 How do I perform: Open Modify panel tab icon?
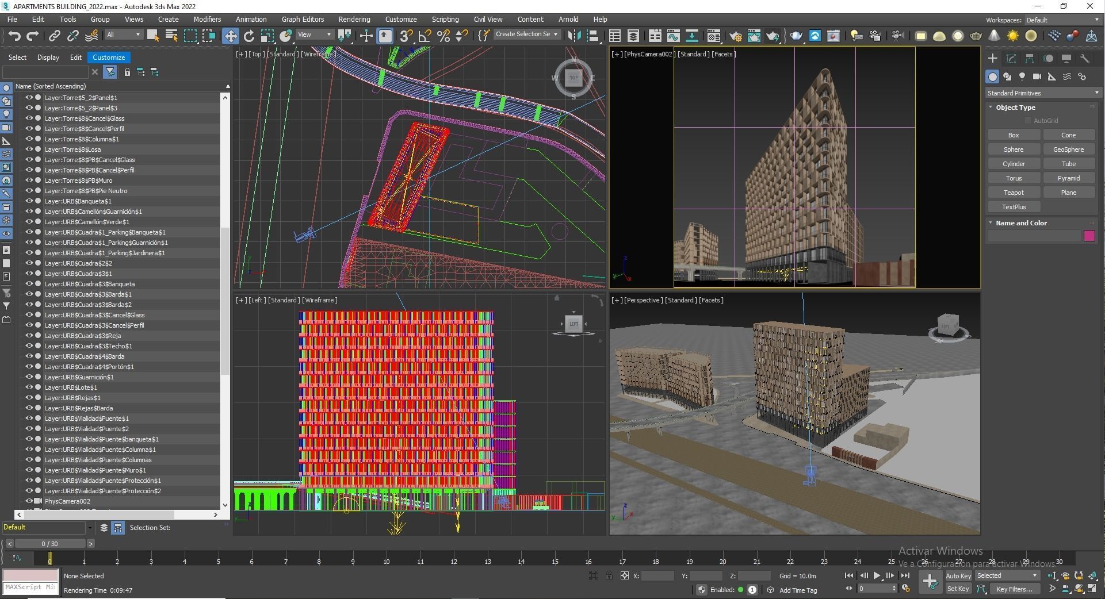tap(1011, 58)
